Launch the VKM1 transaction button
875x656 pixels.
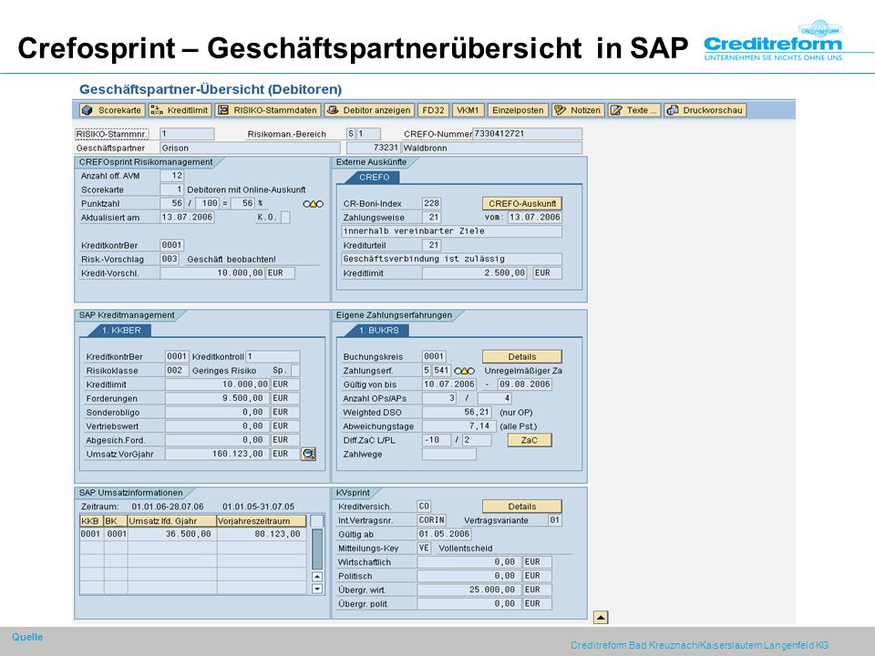pyautogui.click(x=468, y=110)
